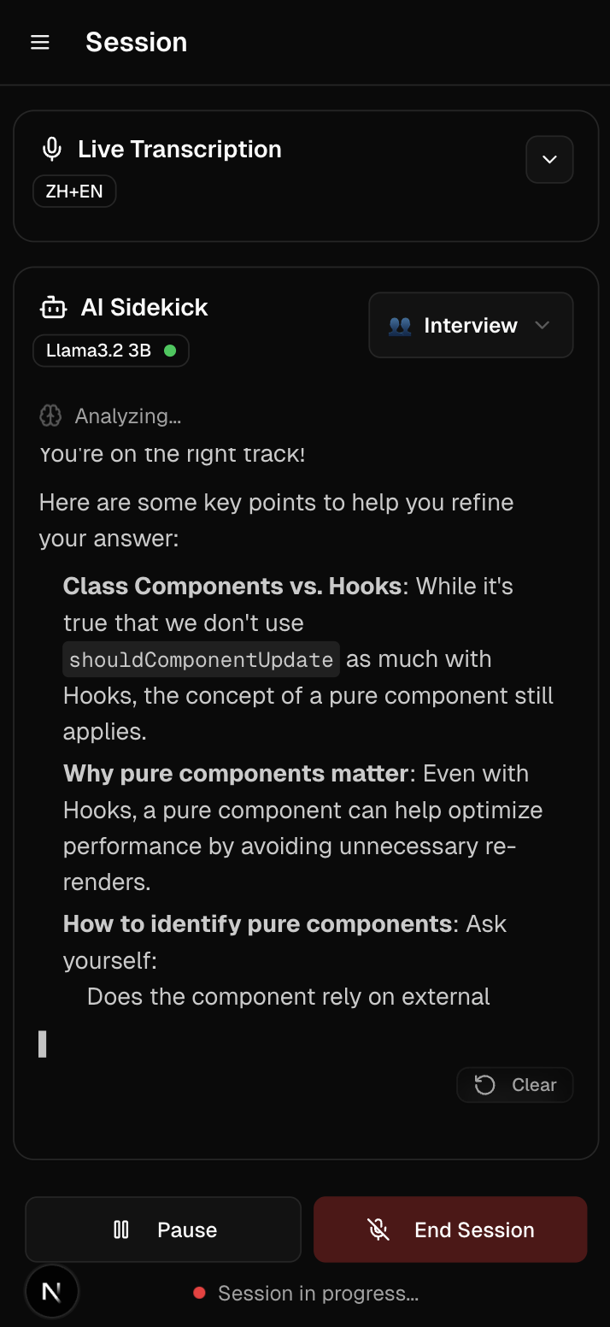610x1327 pixels.
Task: Click the shouldComponentUpdate code snippet
Action: pyautogui.click(x=201, y=660)
